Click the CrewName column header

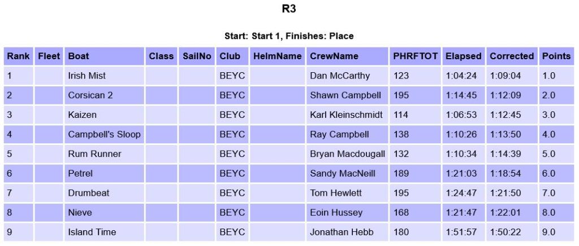coord(334,56)
